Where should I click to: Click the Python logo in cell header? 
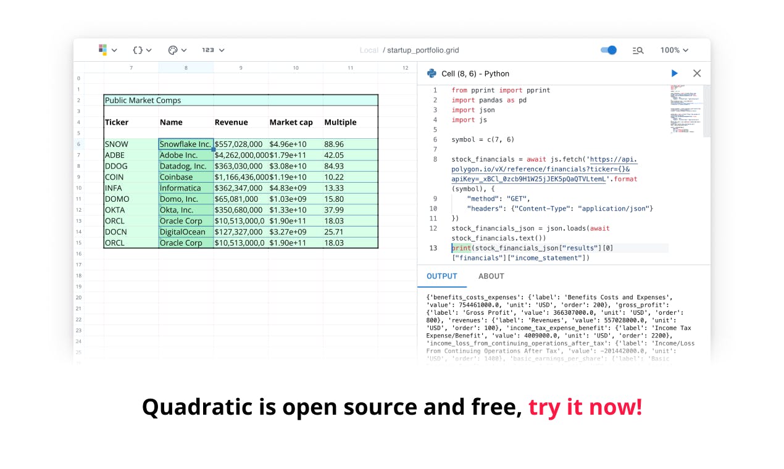click(x=432, y=73)
